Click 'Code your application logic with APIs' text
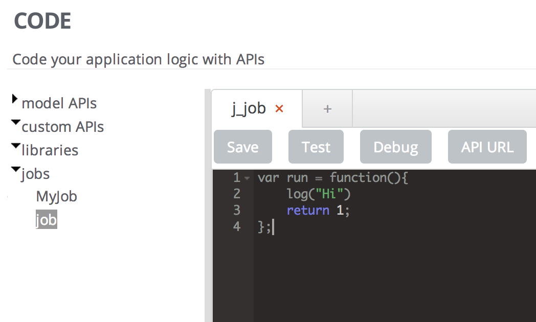 point(139,59)
